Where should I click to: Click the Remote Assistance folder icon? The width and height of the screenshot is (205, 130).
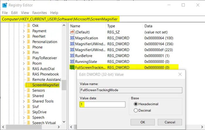[28, 79]
